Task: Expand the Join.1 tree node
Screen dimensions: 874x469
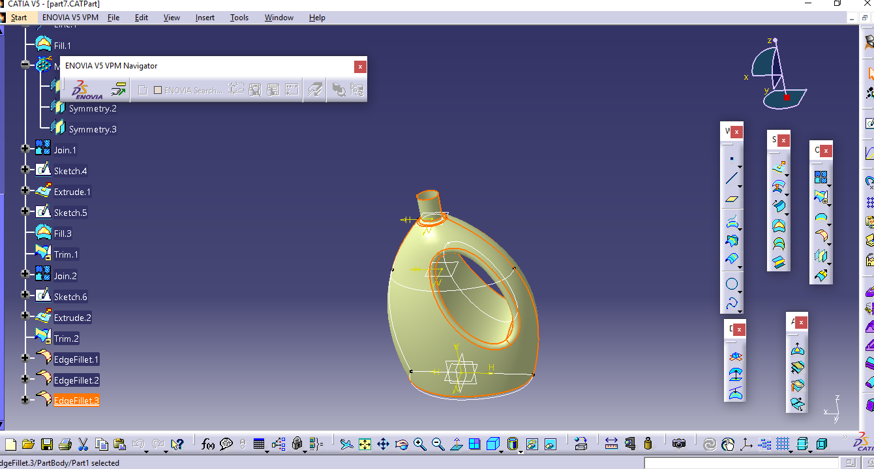Action: pyautogui.click(x=25, y=149)
